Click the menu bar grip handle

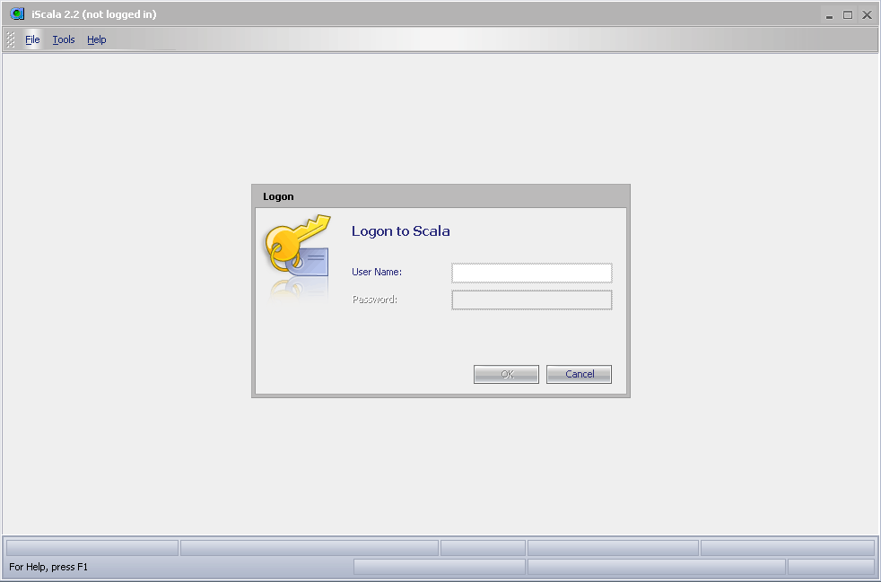[10, 39]
